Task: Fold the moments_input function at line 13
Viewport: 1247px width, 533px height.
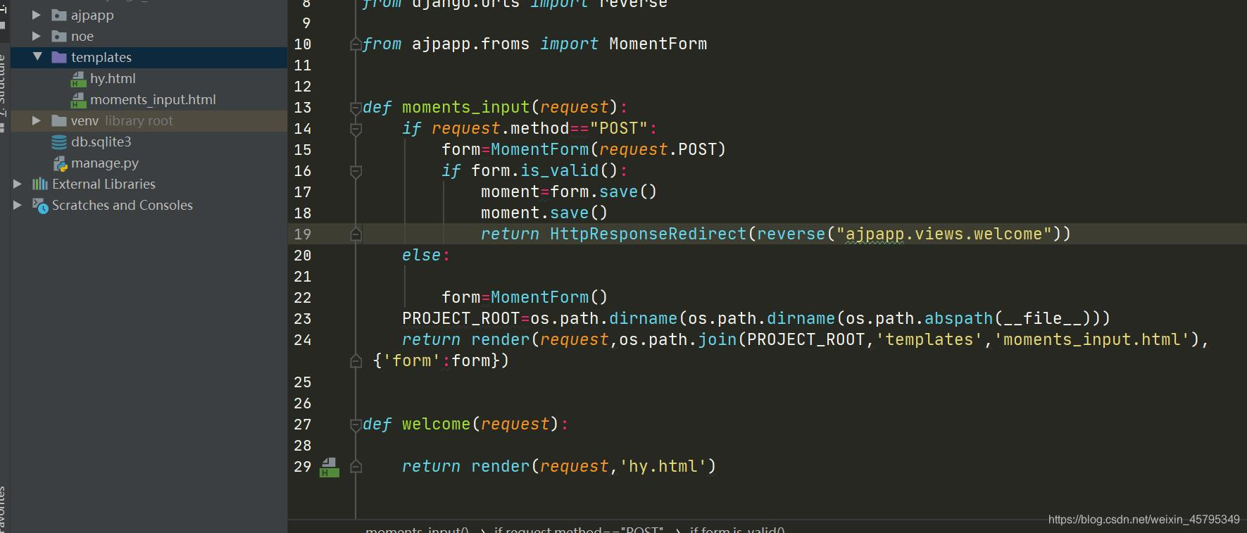Action: point(356,108)
